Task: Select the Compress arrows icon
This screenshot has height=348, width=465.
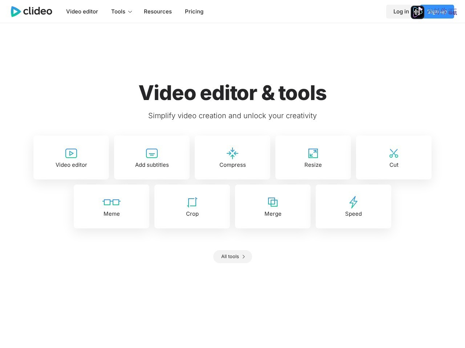Action: point(232,153)
